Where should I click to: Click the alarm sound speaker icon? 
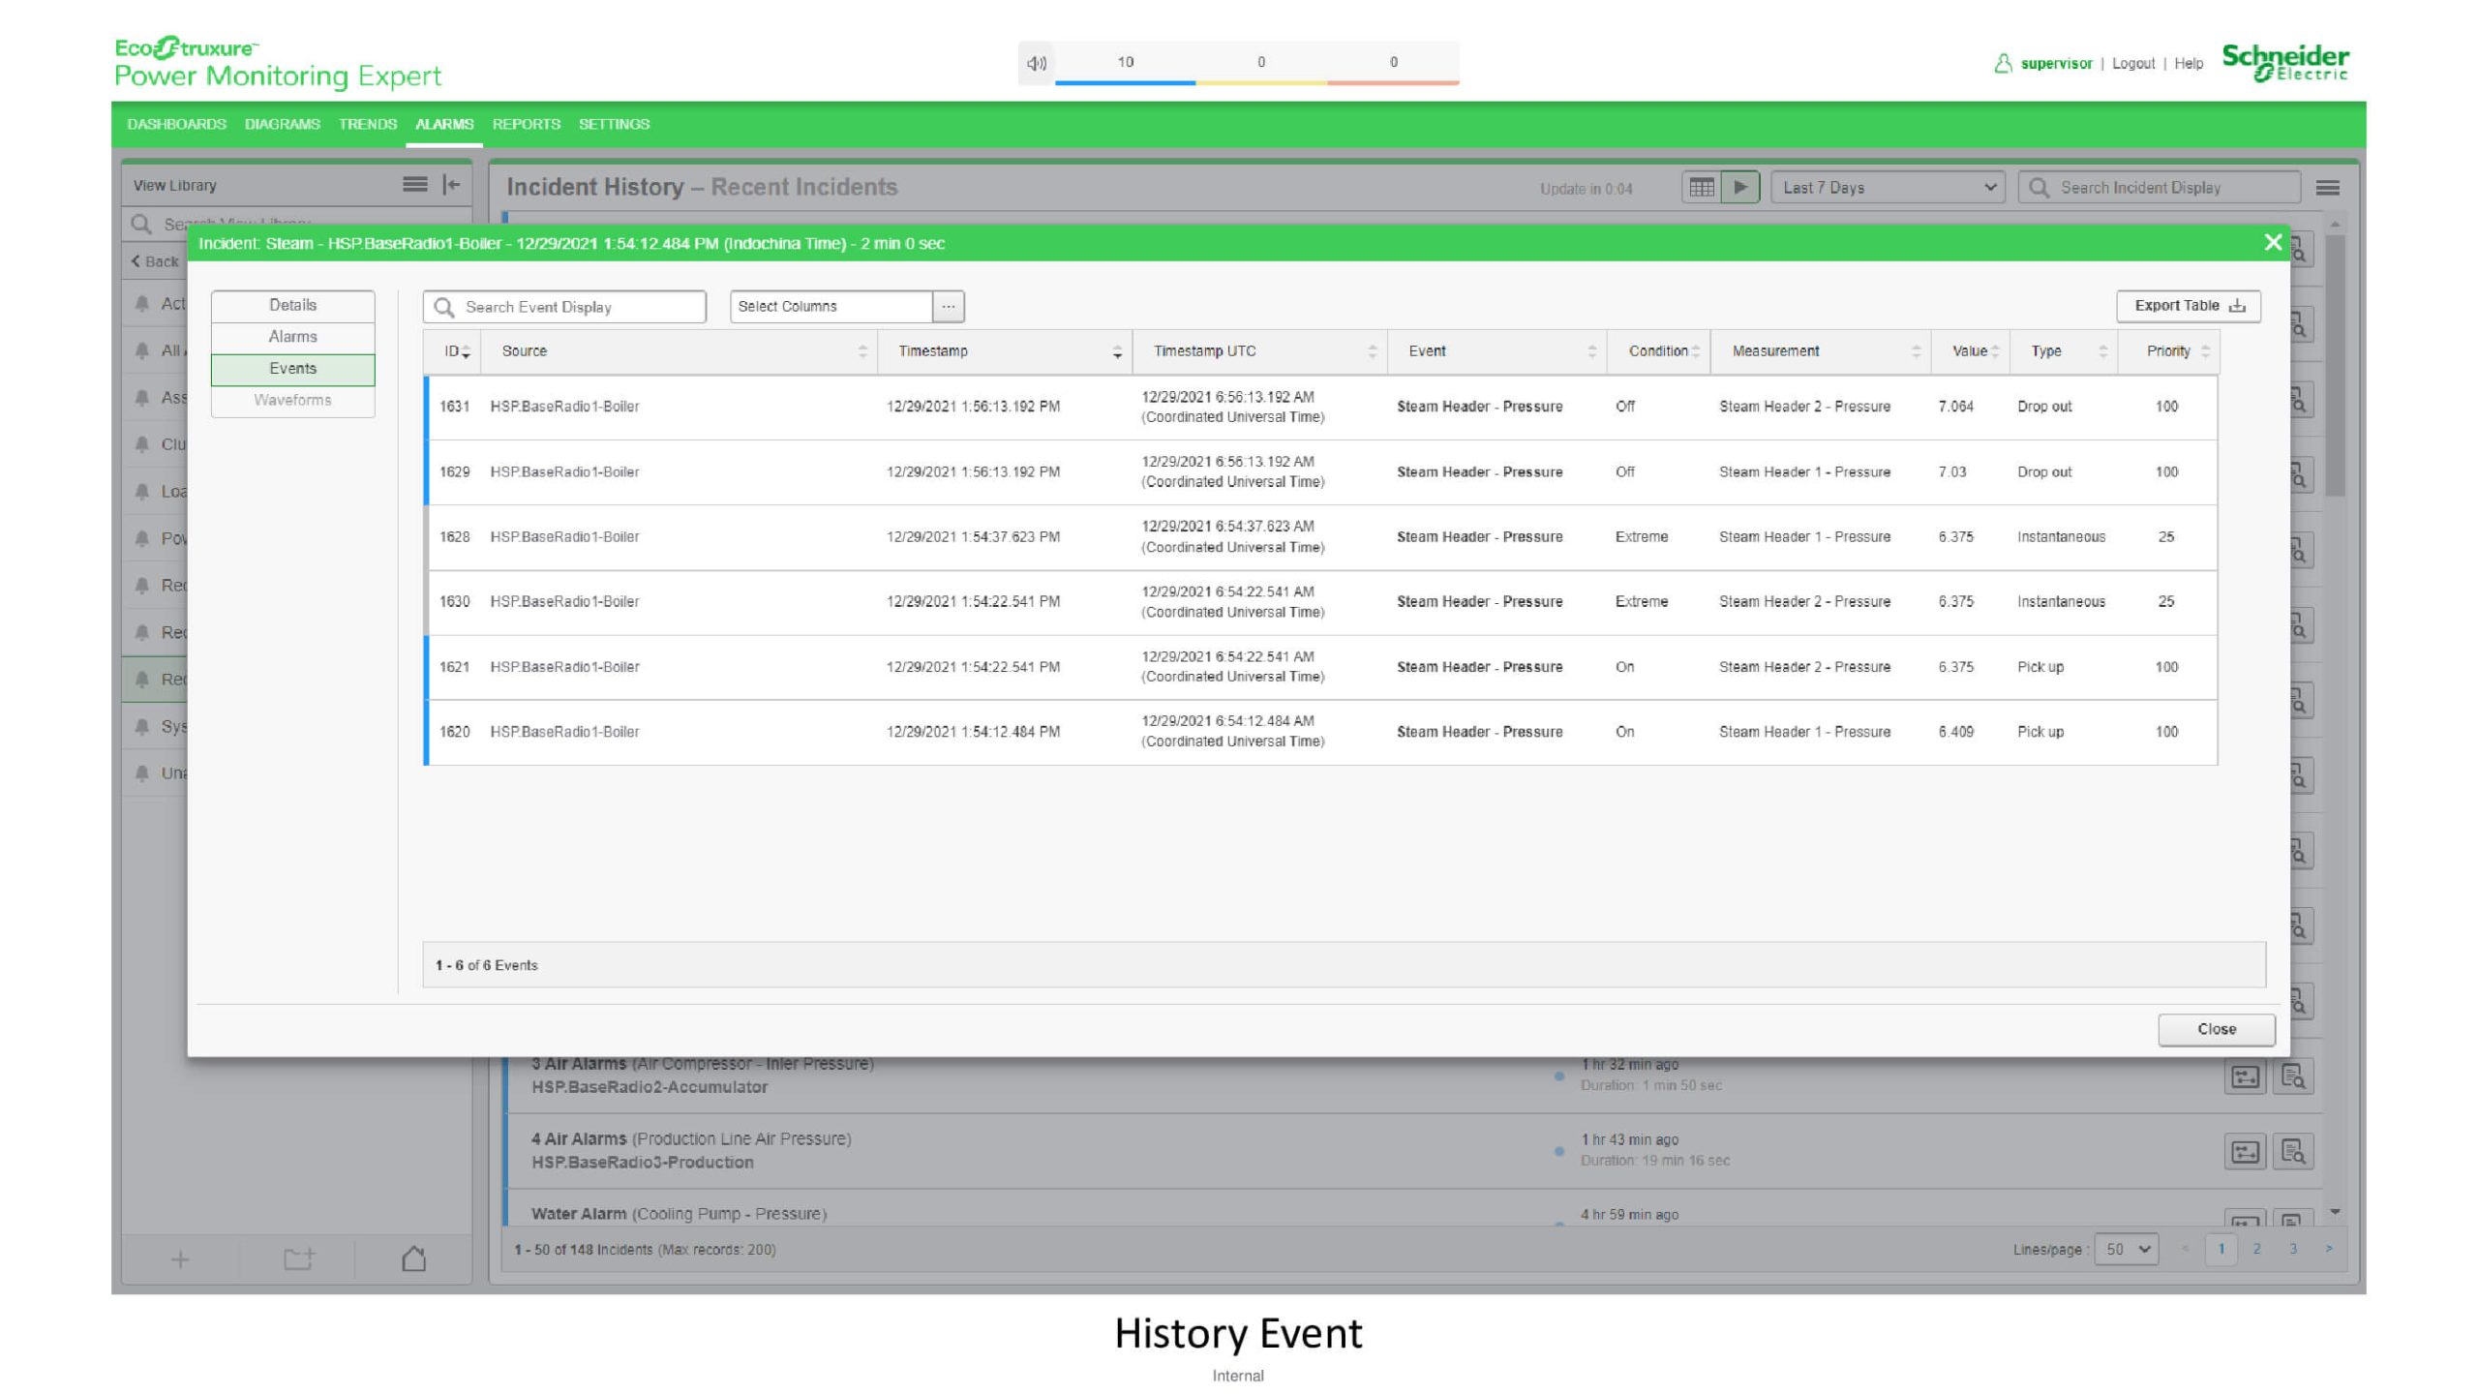pos(1036,63)
